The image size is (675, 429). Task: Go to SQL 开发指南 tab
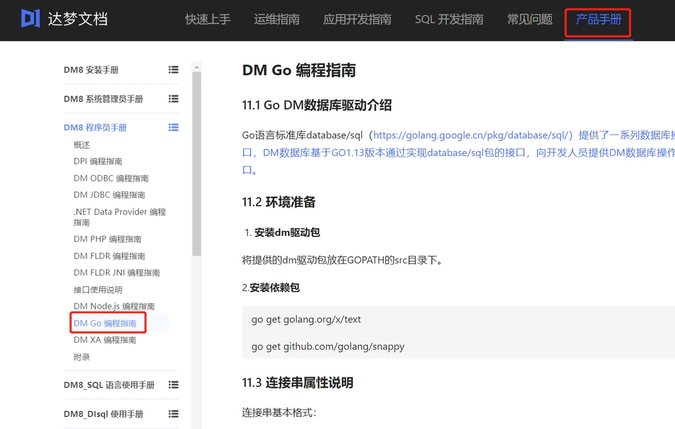449,19
